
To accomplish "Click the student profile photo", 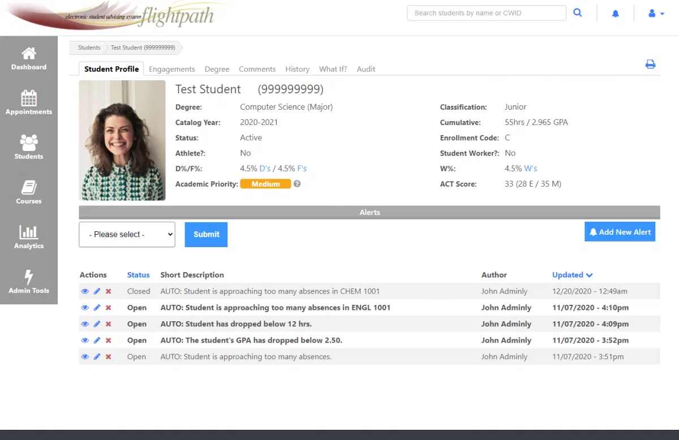I will (x=122, y=140).
